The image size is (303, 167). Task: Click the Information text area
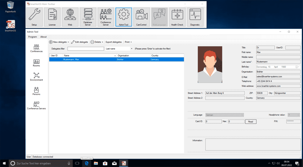(x=253, y=144)
